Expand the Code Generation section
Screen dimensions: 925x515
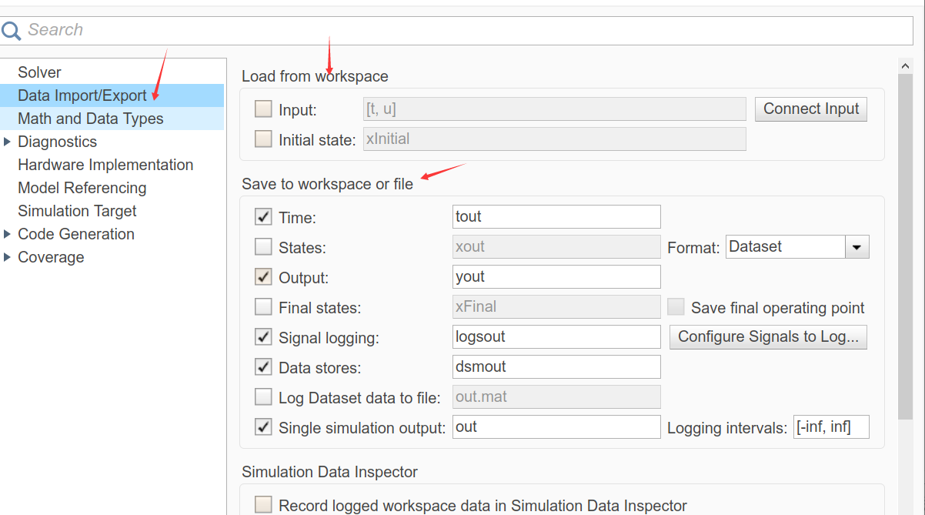8,234
